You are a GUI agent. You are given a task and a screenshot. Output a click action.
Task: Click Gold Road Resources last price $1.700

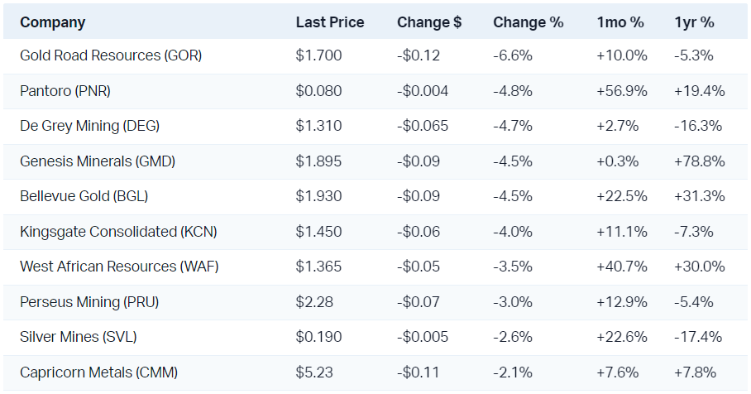tap(318, 56)
